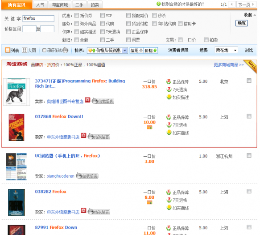This screenshot has height=235, width=260.
Task: Open the 所在地 location dropdown
Action: pos(226,50)
